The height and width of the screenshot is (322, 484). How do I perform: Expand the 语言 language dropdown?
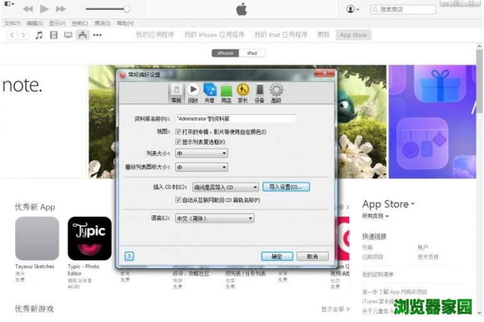214,218
